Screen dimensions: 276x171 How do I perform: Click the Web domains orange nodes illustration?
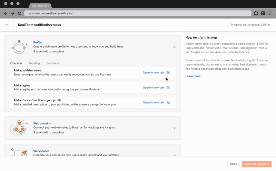pyautogui.click(x=19, y=128)
